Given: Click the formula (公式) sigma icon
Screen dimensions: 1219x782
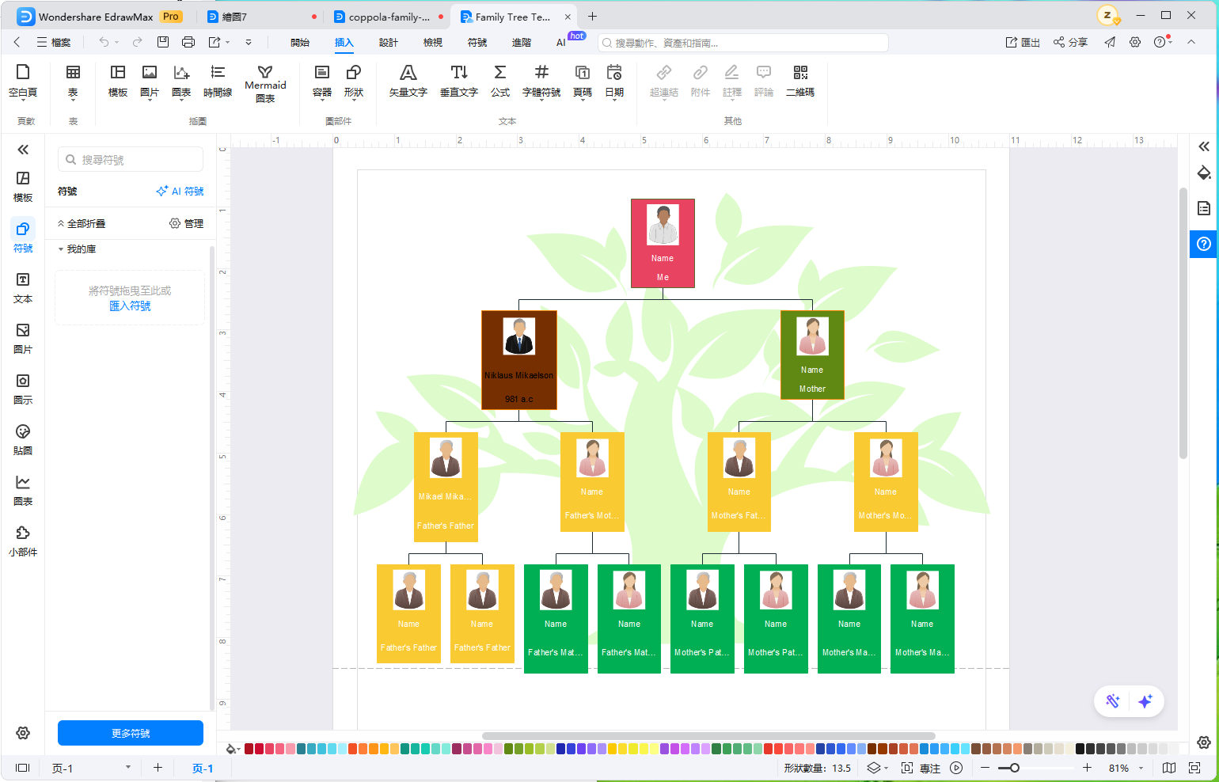Looking at the screenshot, I should coord(500,72).
